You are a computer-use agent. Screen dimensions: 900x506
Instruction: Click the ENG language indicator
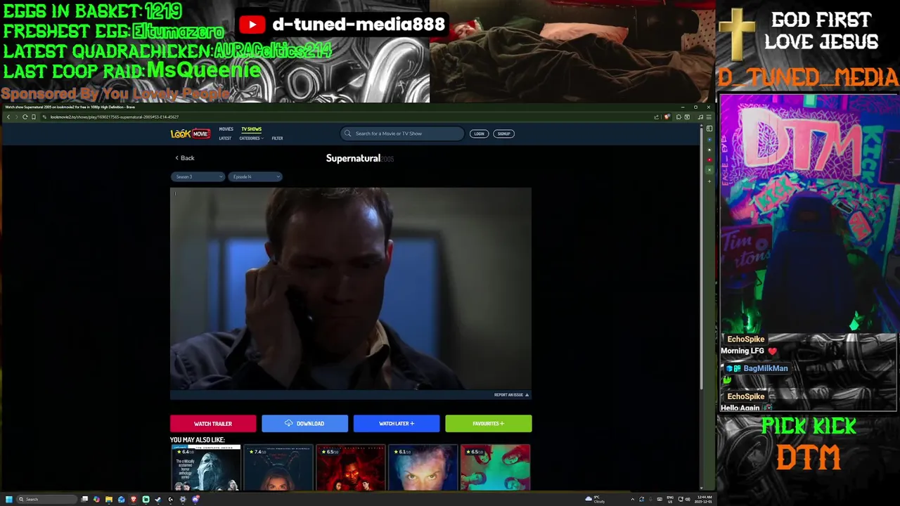[670, 499]
